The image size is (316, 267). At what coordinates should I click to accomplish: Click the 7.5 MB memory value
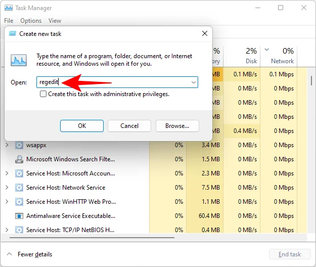click(211, 188)
